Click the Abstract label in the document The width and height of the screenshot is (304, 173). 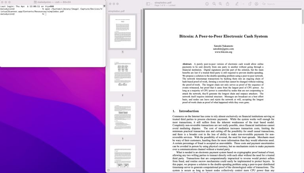[187, 64]
